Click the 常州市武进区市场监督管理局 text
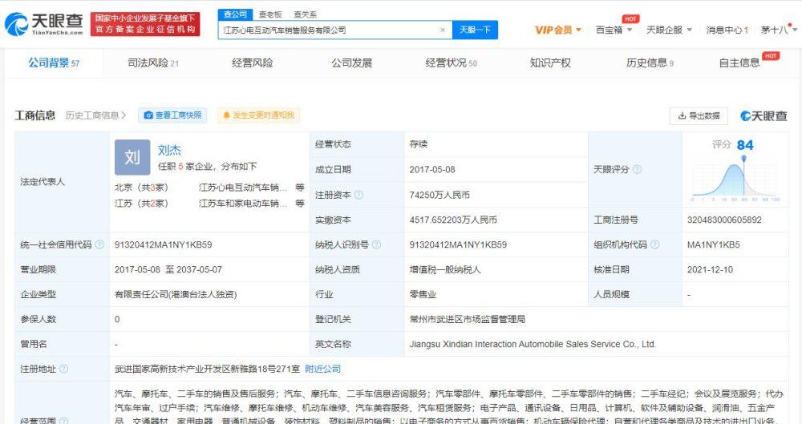This screenshot has height=424, width=802. [x=467, y=319]
